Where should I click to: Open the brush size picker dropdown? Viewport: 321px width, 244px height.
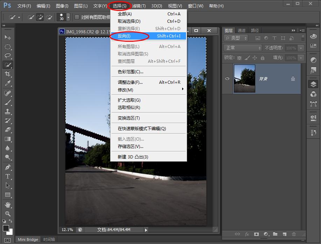tap(68, 17)
